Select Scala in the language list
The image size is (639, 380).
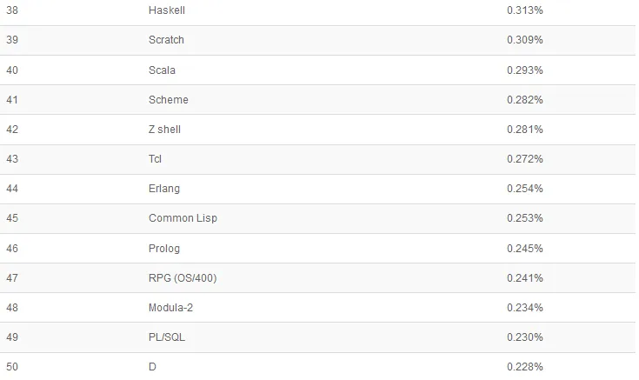click(x=162, y=70)
